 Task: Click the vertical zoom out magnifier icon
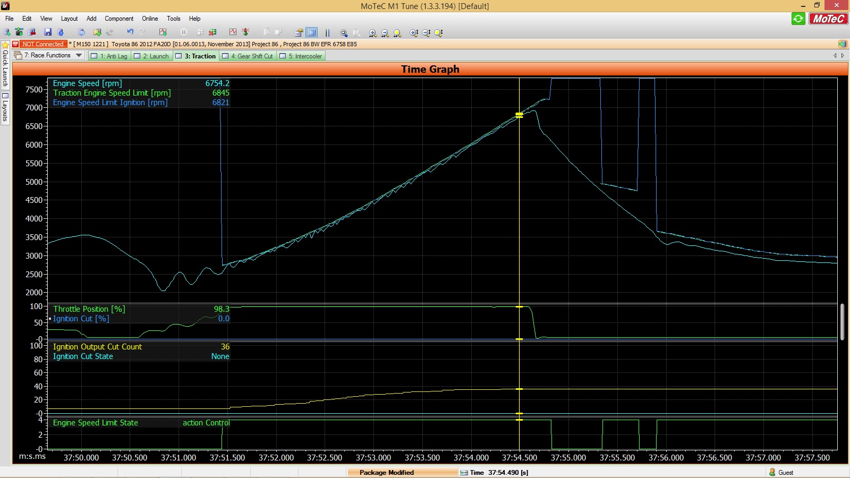(426, 32)
